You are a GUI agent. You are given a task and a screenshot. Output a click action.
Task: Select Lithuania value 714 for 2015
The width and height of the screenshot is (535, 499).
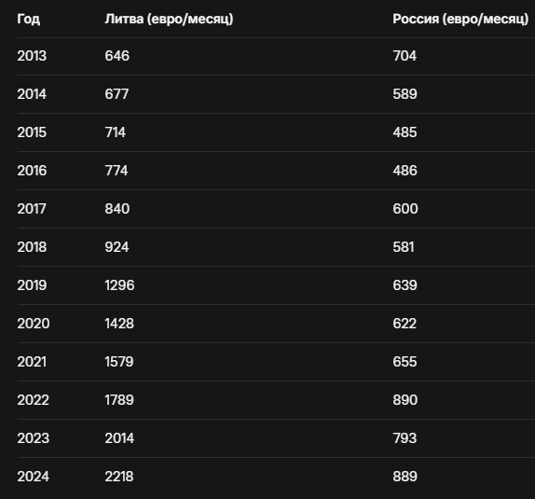click(116, 132)
